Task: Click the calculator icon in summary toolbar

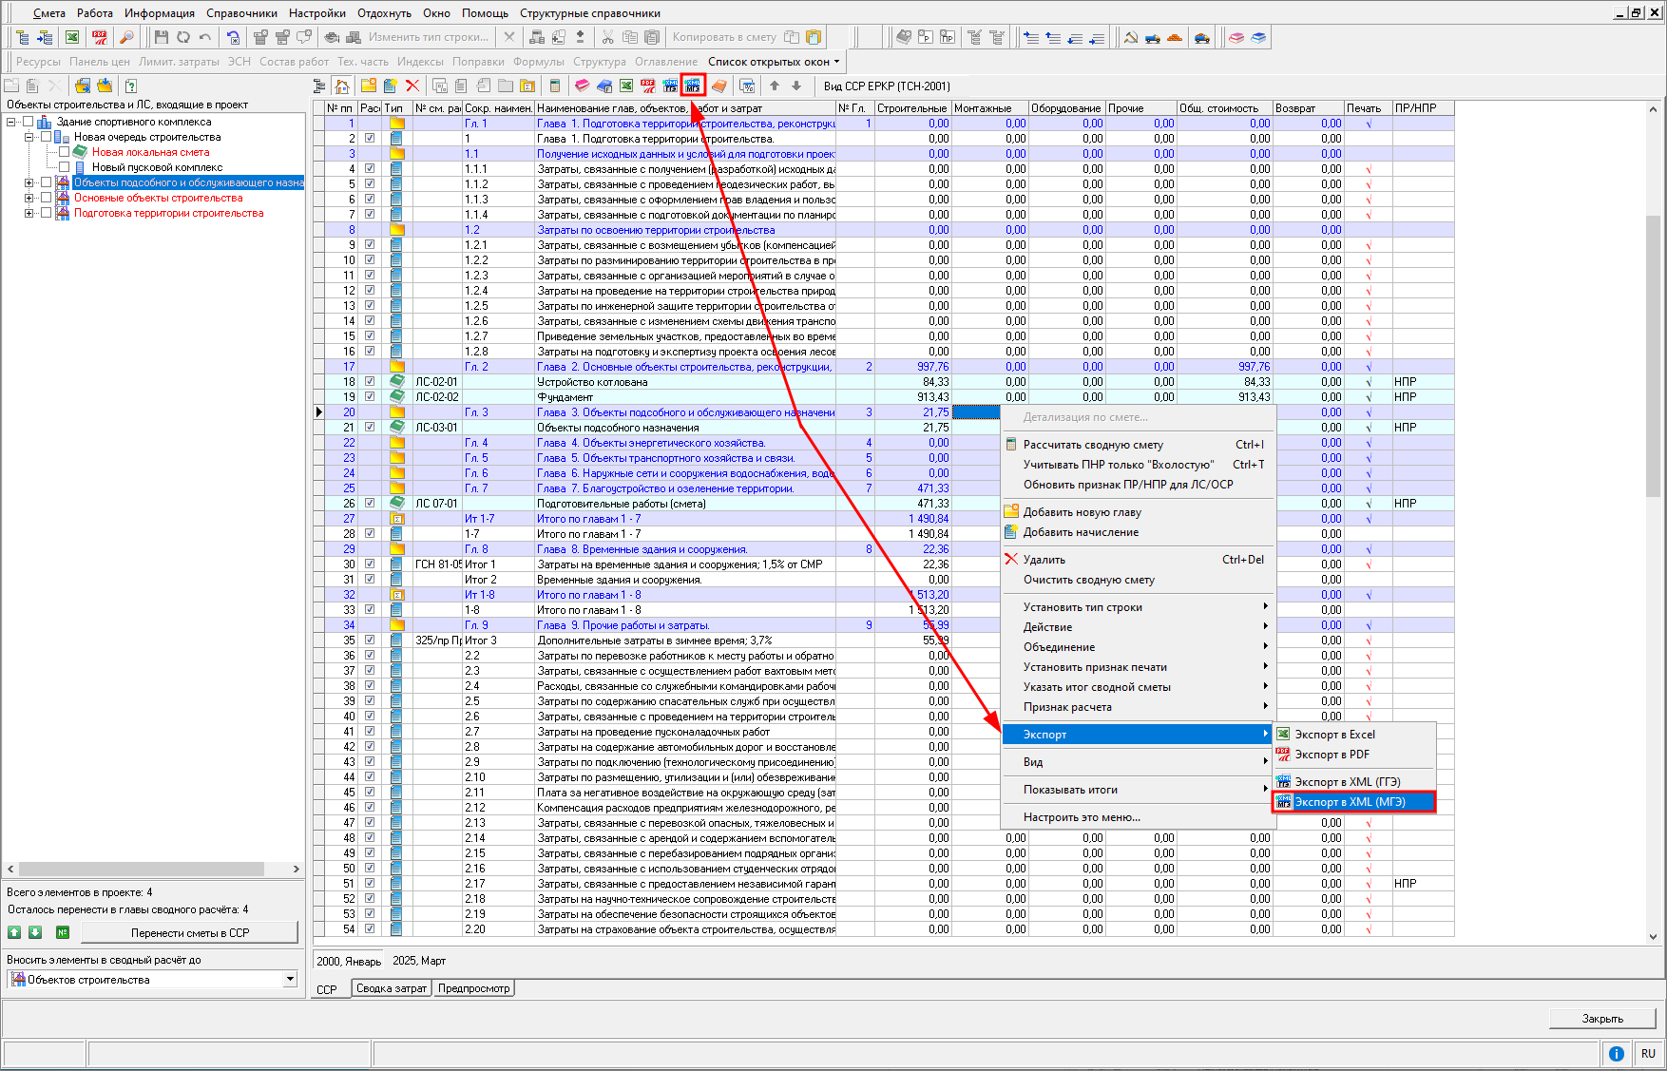Action: pos(556,86)
